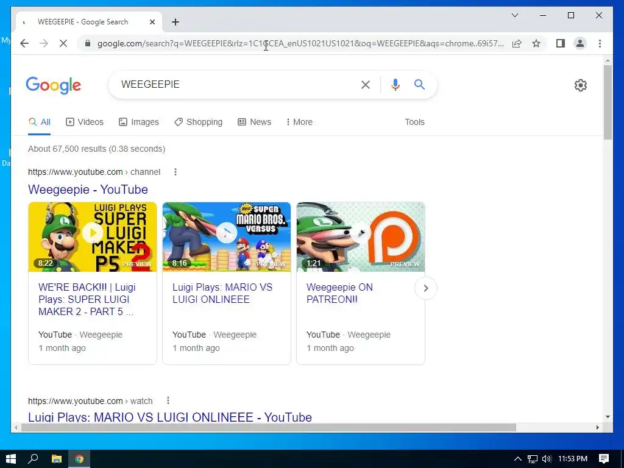Close the WEEGEEPIE Google Search tab
The width and height of the screenshot is (624, 468).
(152, 22)
